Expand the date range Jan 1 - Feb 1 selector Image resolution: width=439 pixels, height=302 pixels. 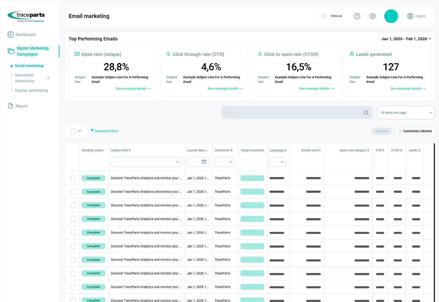[406, 39]
